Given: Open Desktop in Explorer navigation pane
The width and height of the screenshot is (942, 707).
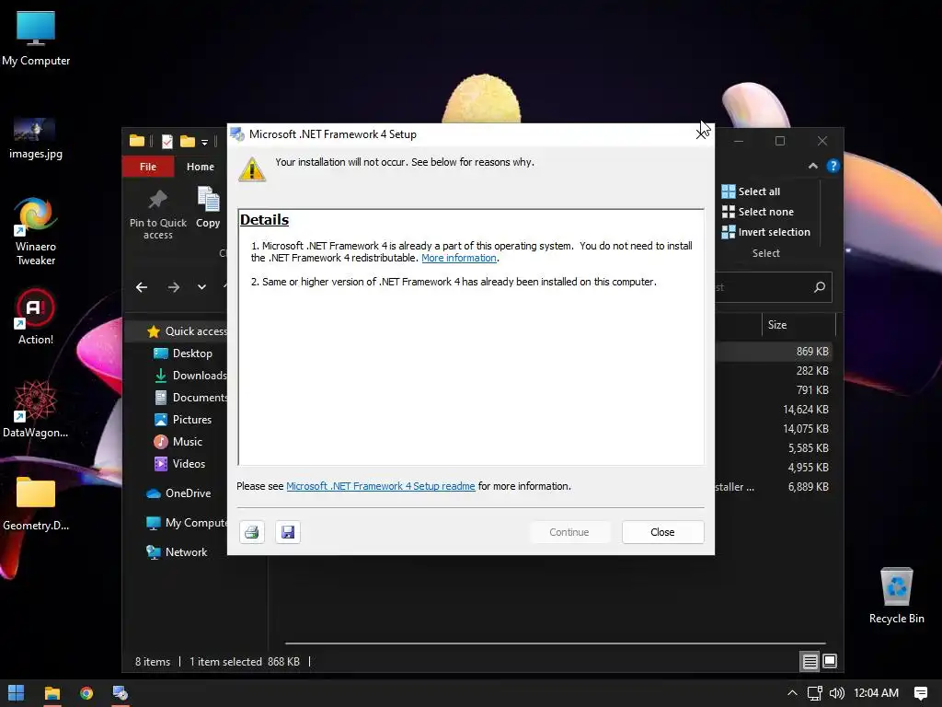Looking at the screenshot, I should click(183, 353).
